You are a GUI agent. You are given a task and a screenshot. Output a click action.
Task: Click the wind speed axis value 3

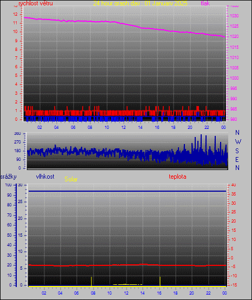16,93
